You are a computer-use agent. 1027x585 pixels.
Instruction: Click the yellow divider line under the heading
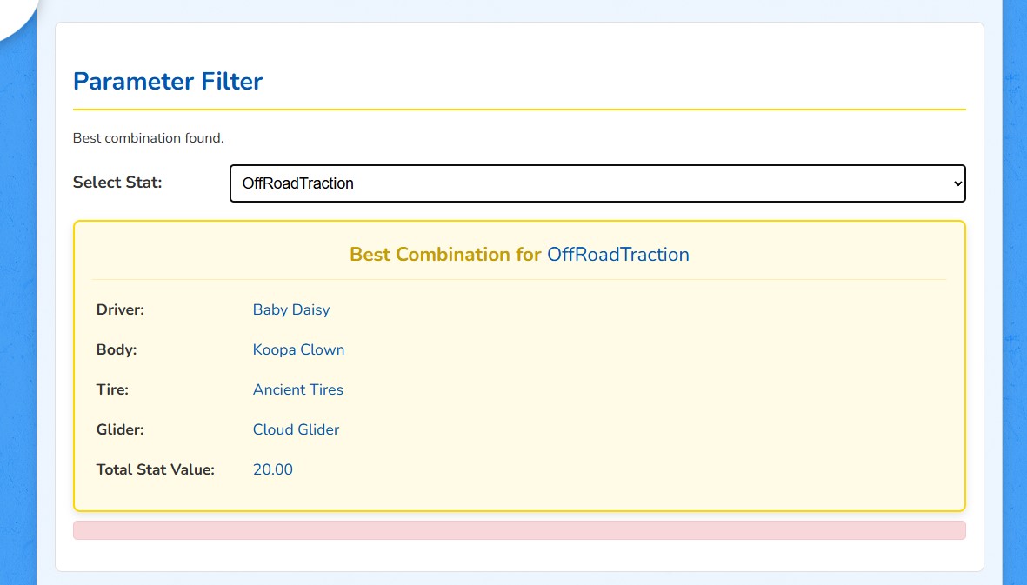pyautogui.click(x=519, y=110)
